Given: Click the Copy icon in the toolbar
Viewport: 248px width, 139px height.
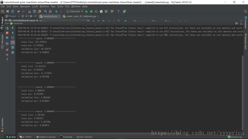Looking at the screenshot, I should point(34,11).
